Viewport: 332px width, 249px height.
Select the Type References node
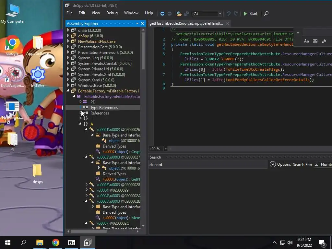tap(104, 108)
